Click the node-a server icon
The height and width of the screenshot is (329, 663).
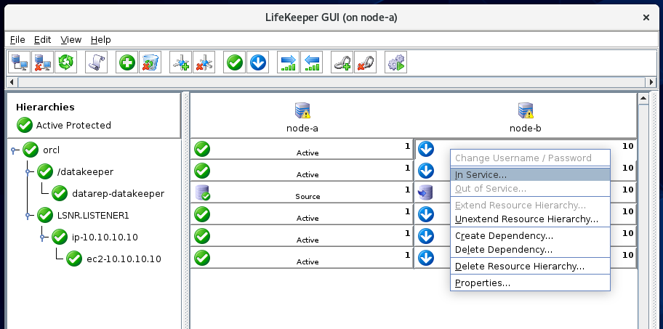(302, 110)
